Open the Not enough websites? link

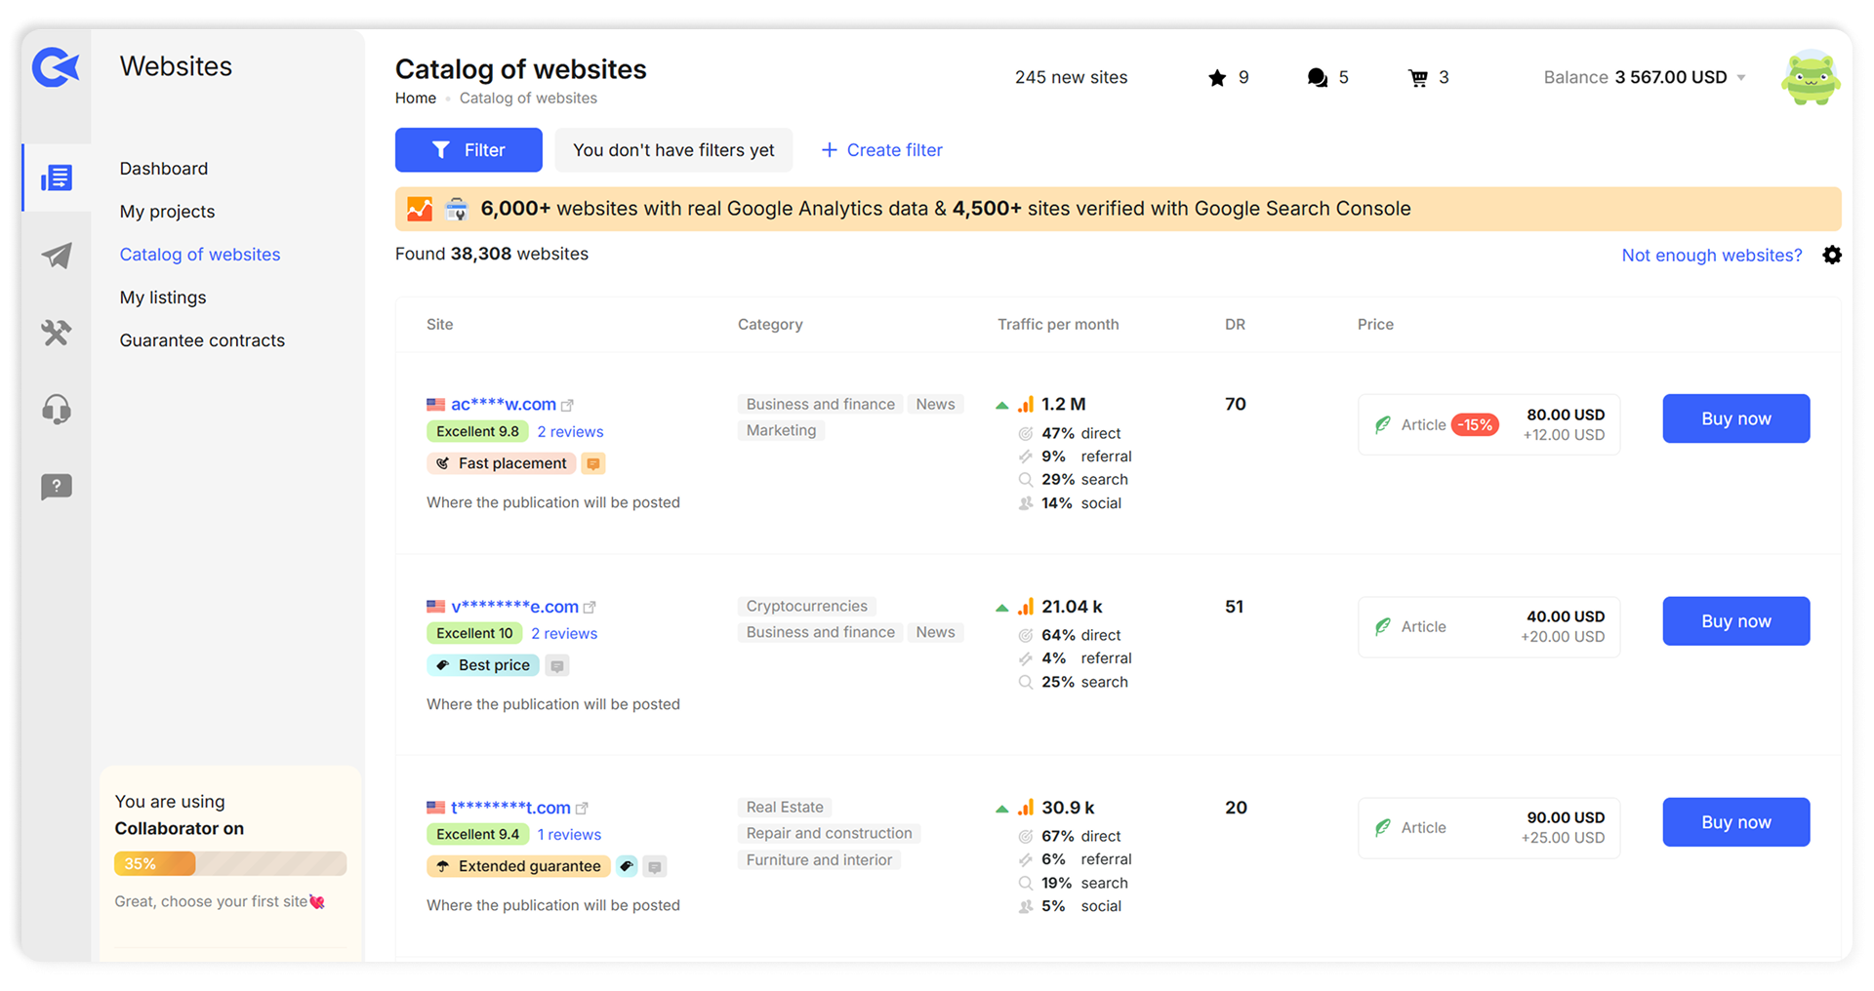[1711, 256]
